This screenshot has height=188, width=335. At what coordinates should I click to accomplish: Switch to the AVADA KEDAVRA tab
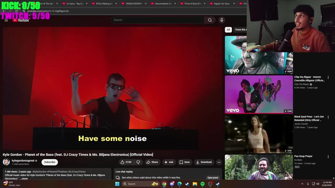134,4
